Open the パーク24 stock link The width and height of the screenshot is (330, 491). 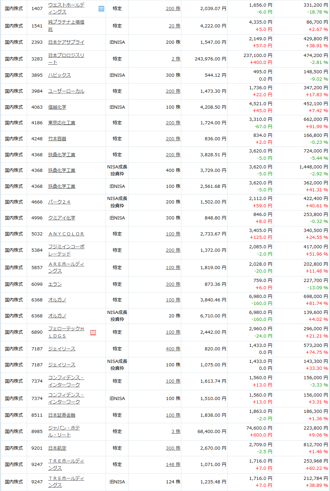(59, 202)
